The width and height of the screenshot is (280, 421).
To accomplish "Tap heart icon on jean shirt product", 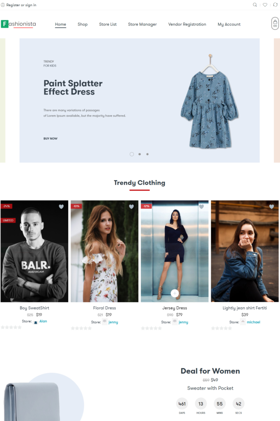I will click(271, 206).
